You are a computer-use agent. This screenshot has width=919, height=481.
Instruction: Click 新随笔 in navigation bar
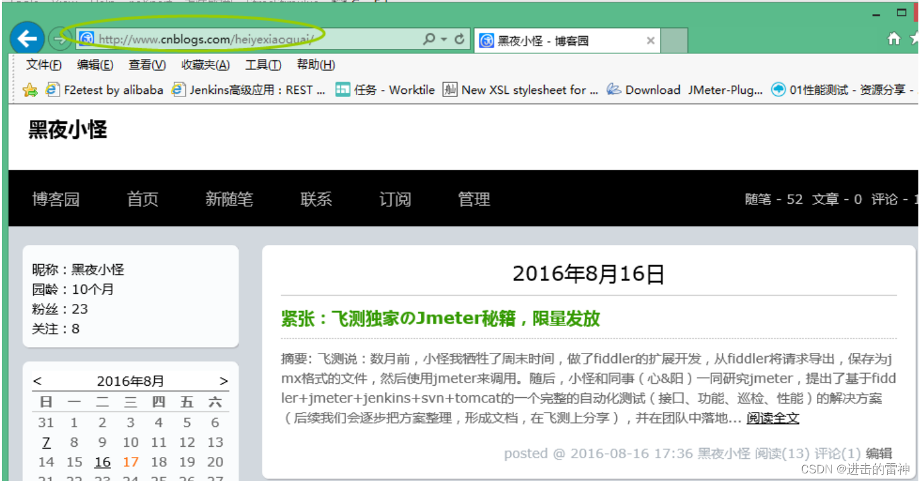(x=229, y=199)
